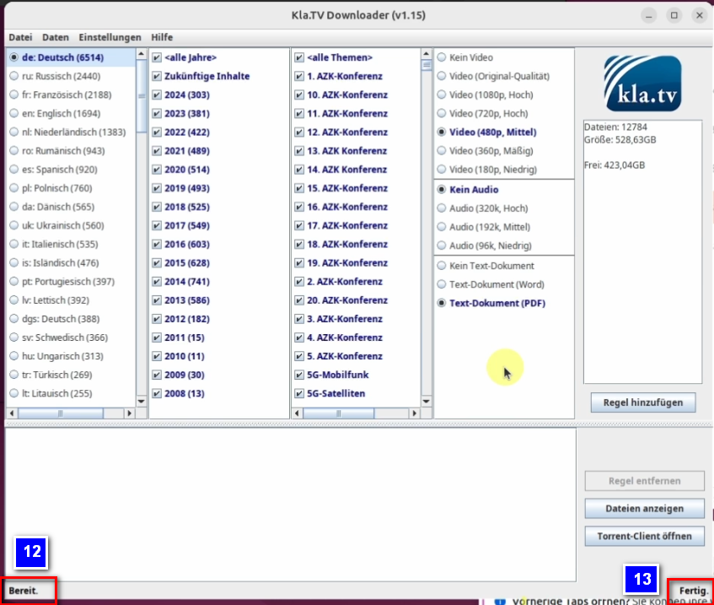The width and height of the screenshot is (714, 605).
Task: Click the language list horizontal scrollbar thumb
Action: pos(61,413)
